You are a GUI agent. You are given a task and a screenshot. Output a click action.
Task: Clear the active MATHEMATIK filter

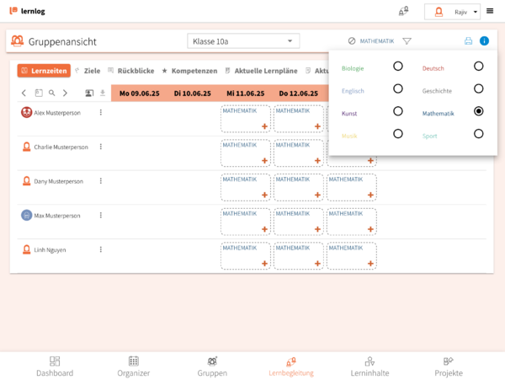pos(352,40)
